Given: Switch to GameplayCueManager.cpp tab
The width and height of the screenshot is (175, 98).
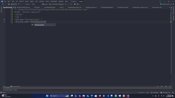Looking at the screenshot, I should click(23, 7).
